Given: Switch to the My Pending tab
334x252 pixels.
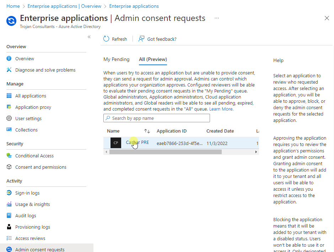Looking at the screenshot, I should (x=116, y=59).
